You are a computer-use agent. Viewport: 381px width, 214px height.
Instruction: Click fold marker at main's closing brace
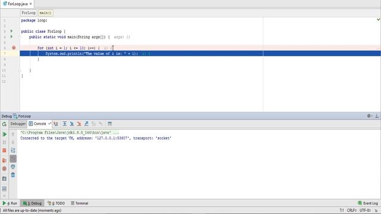(x=20, y=70)
